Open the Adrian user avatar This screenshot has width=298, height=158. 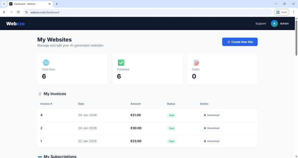(274, 24)
